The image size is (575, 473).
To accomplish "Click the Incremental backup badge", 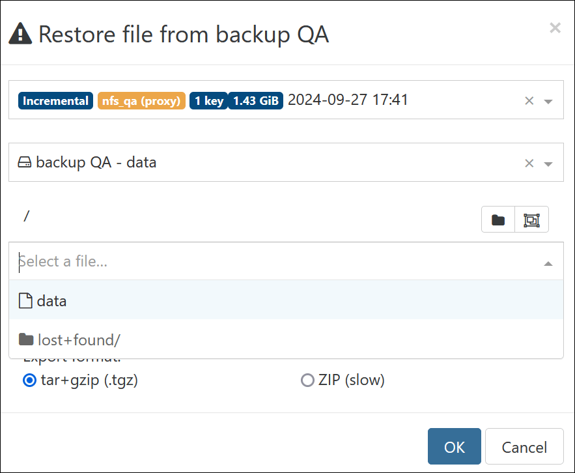I will (55, 100).
